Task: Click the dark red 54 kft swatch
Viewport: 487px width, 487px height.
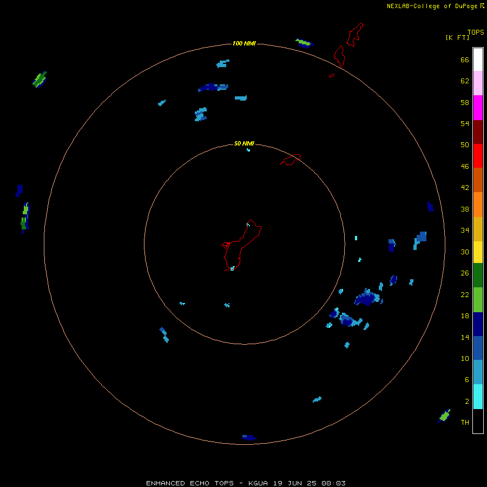Action: [478, 132]
